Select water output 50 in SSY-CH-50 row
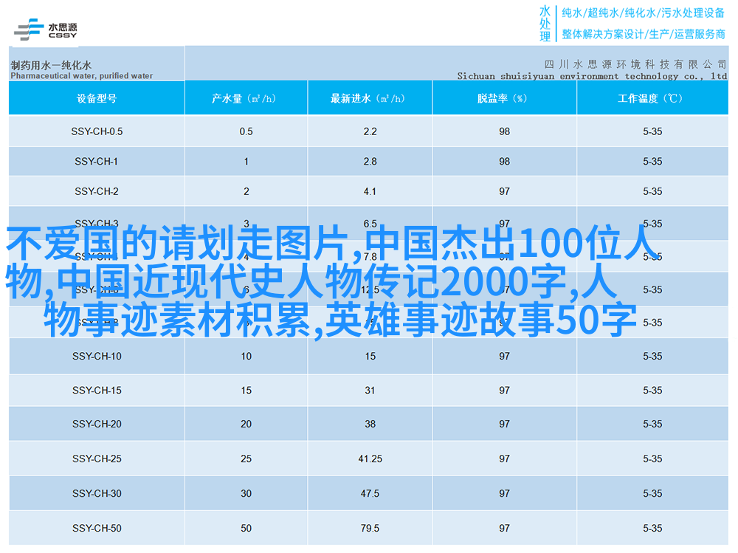The image size is (738, 553). tap(246, 529)
